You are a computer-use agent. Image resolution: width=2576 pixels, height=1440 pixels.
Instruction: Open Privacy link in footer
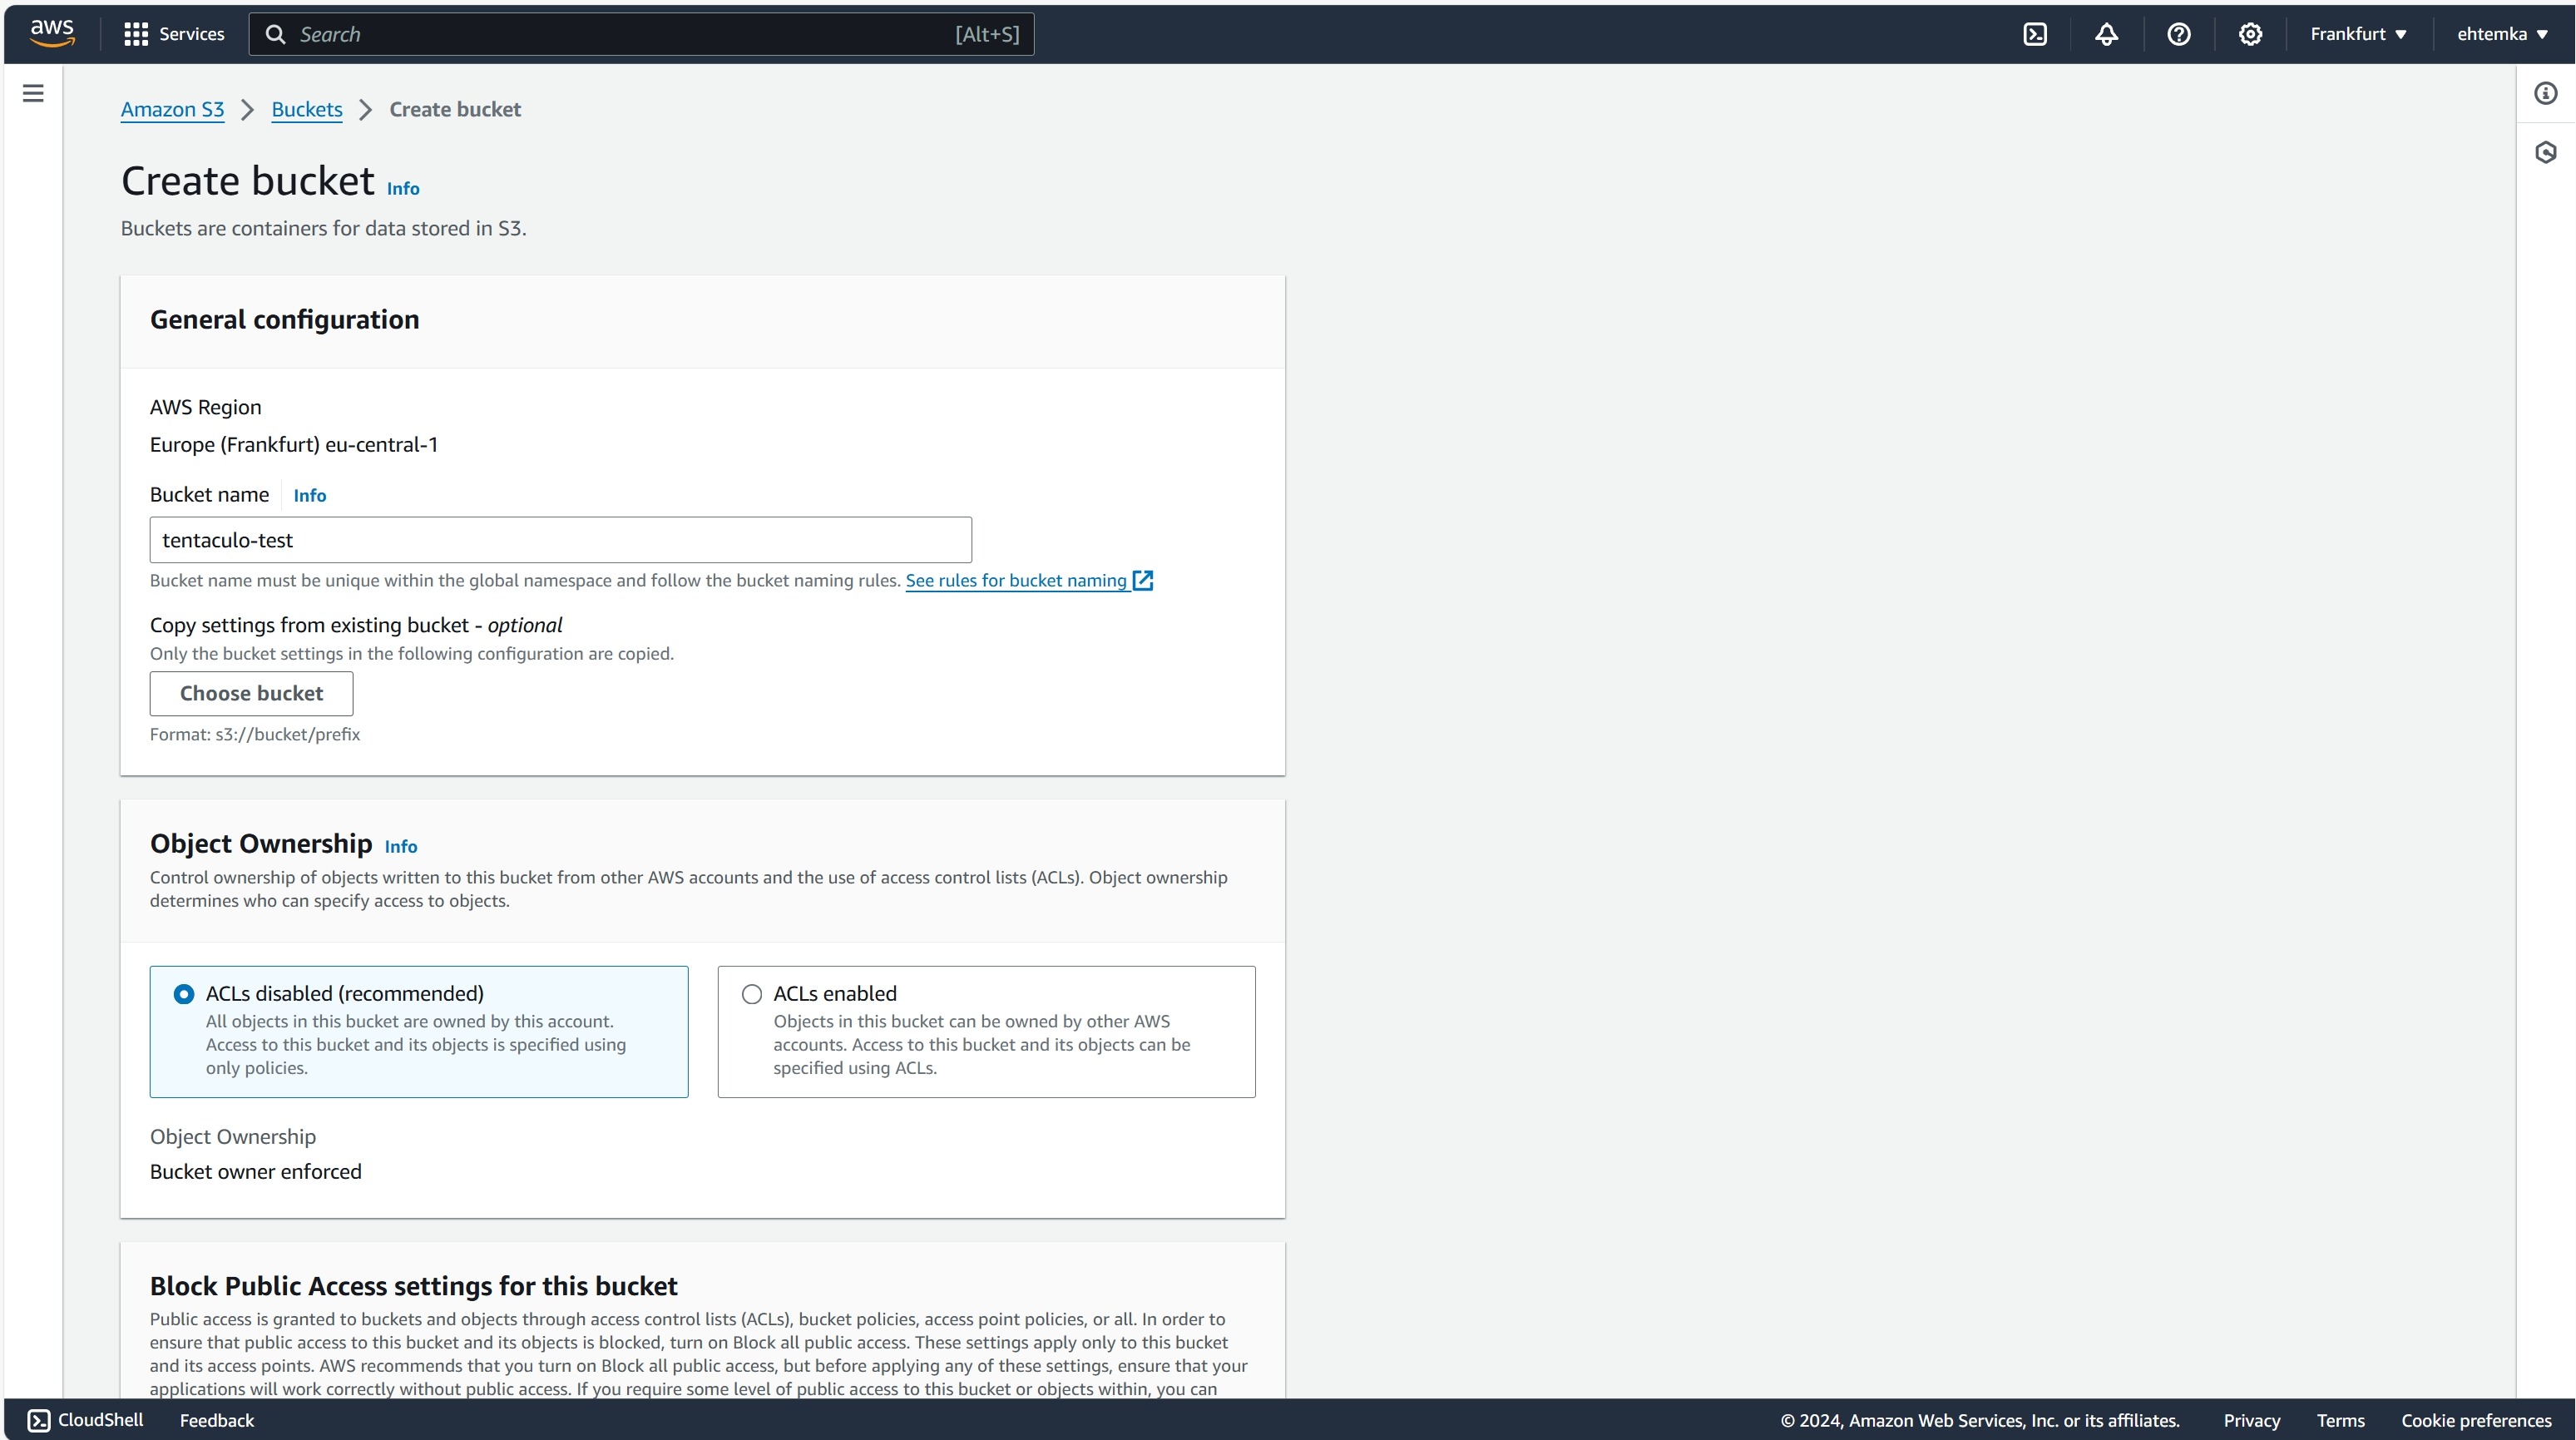(2252, 1420)
